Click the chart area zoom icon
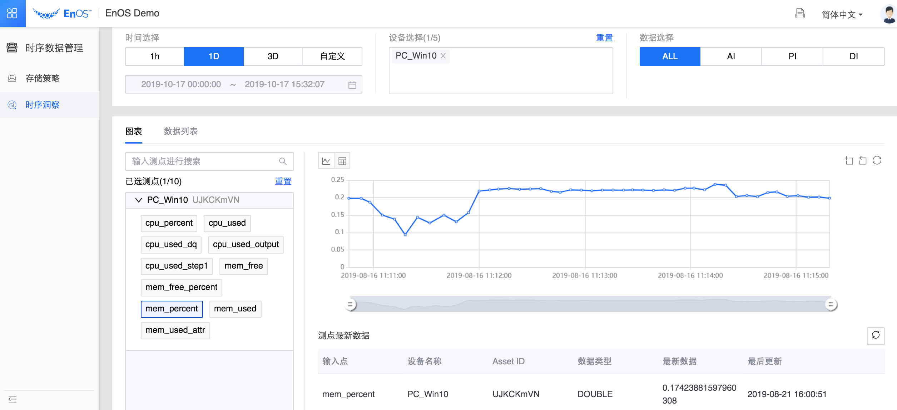 pos(849,161)
